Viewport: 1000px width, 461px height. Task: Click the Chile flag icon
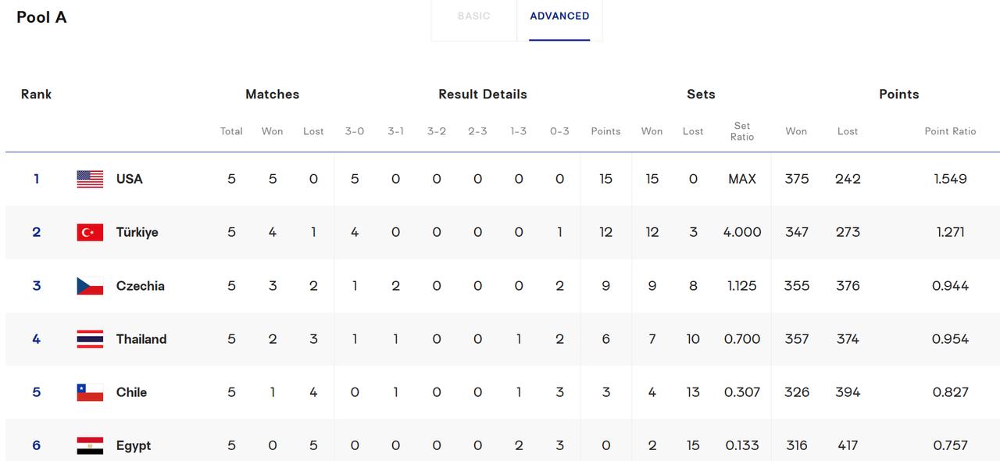coord(90,392)
